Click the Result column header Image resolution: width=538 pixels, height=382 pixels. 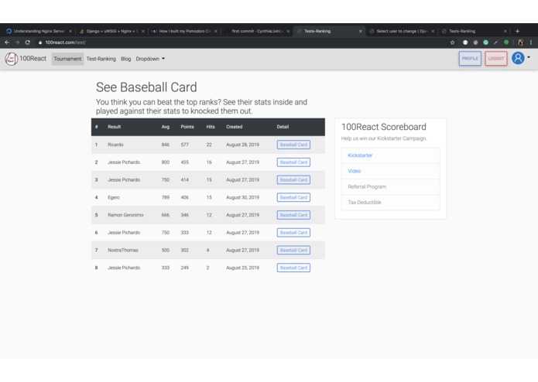click(x=115, y=127)
